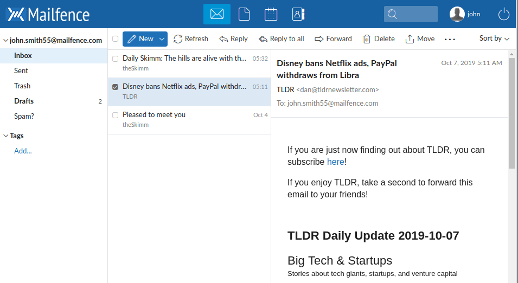
Task: Click the search magnifier field
Action: click(x=411, y=14)
